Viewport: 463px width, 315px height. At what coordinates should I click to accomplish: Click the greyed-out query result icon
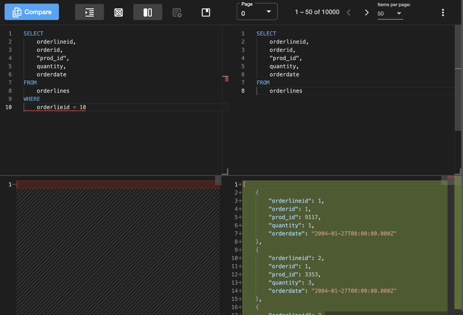click(177, 13)
